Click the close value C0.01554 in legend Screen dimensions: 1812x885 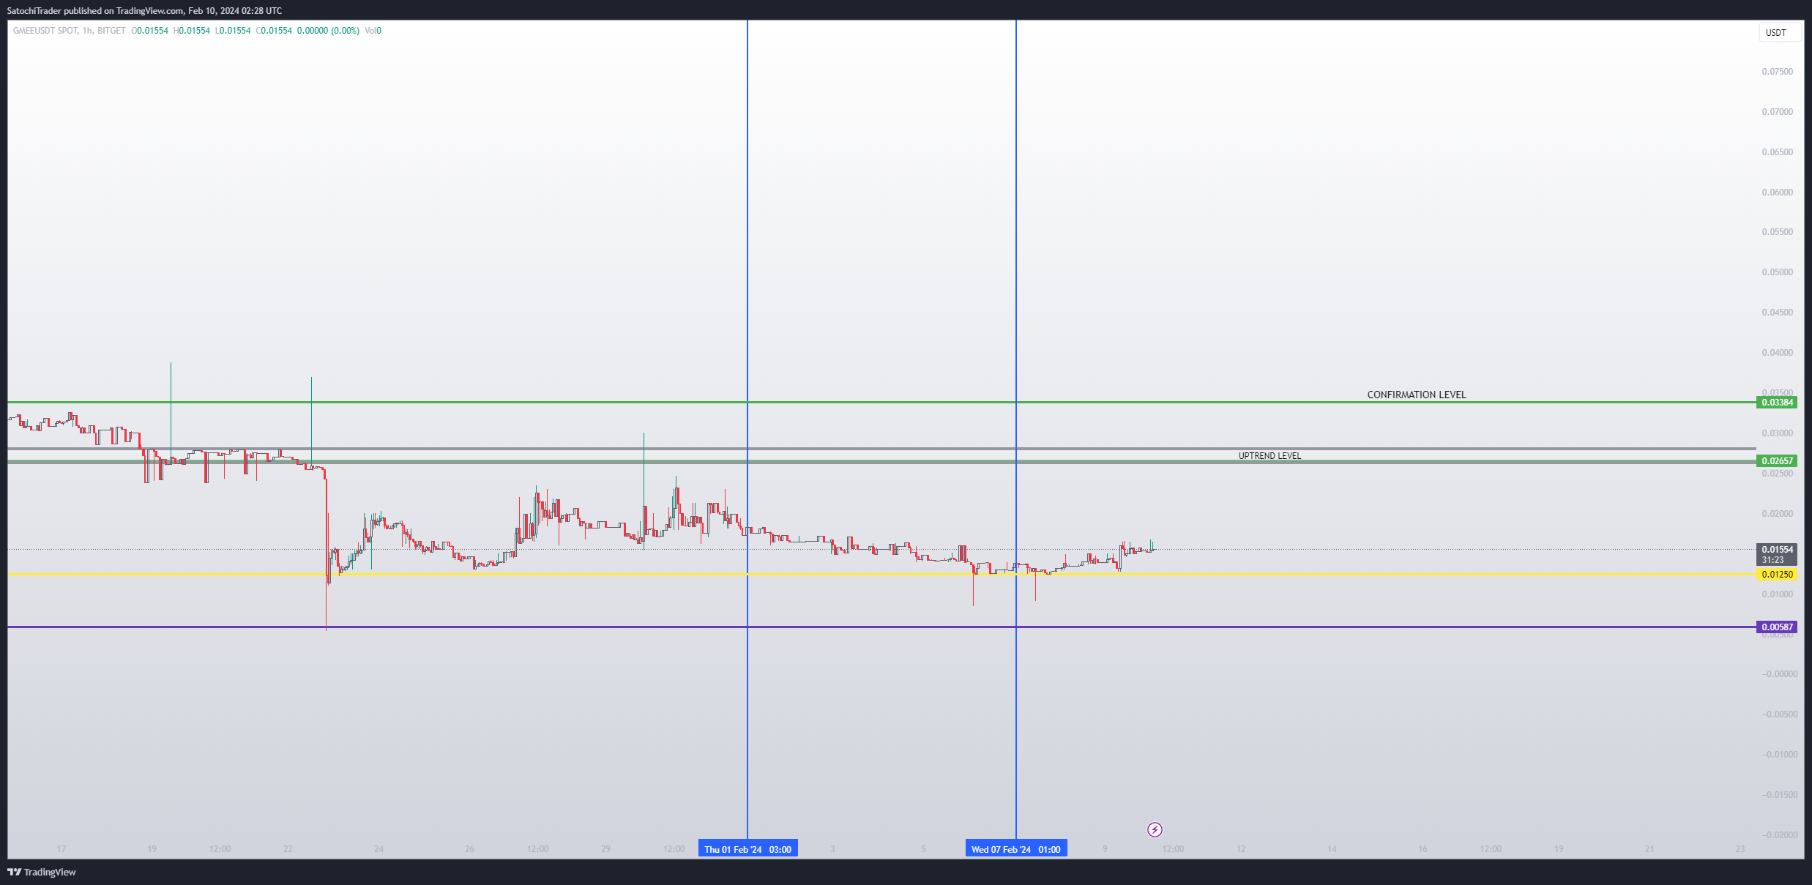pos(274,31)
